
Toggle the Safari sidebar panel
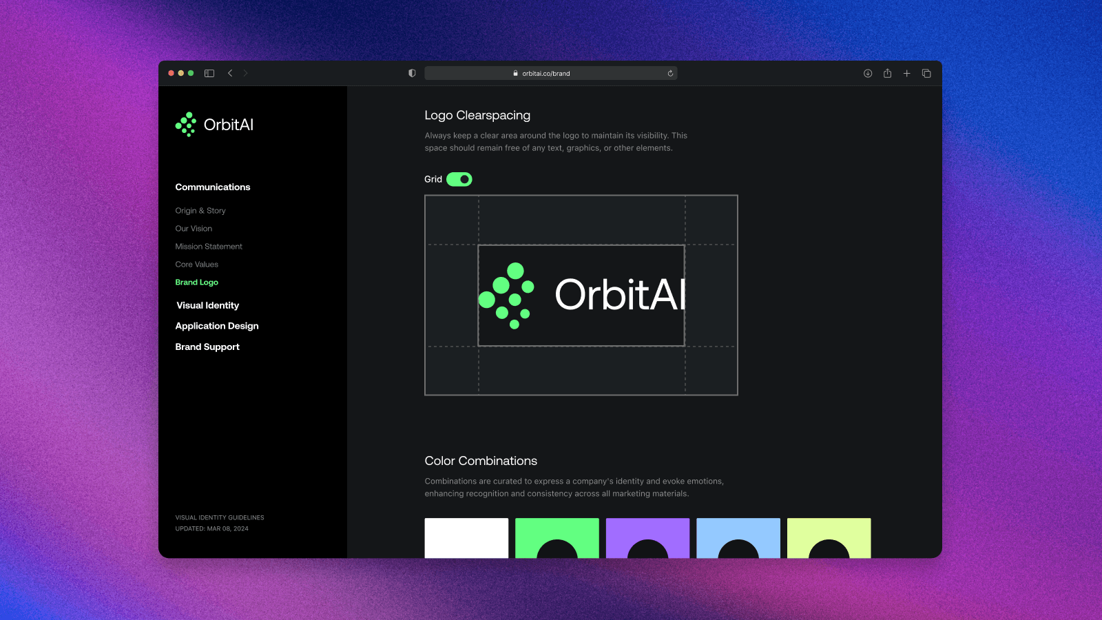tap(209, 72)
